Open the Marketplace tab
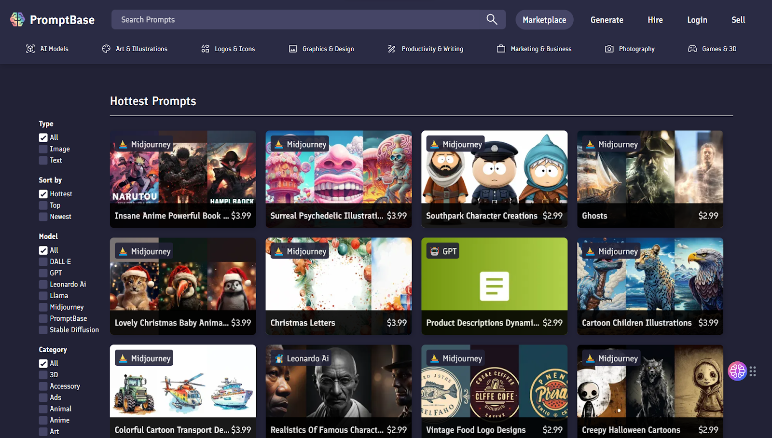The height and width of the screenshot is (438, 772). [544, 20]
